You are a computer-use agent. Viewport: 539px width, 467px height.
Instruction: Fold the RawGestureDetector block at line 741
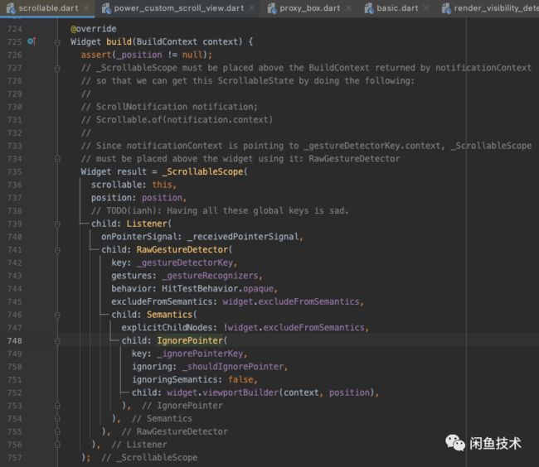coord(57,250)
